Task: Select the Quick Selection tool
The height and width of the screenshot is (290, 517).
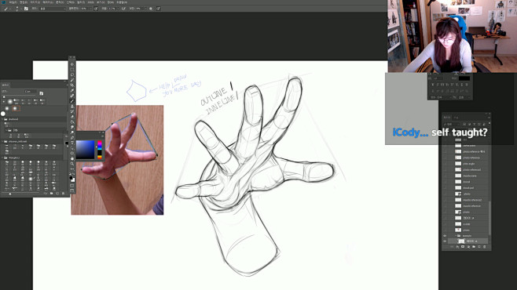Action: click(71, 80)
